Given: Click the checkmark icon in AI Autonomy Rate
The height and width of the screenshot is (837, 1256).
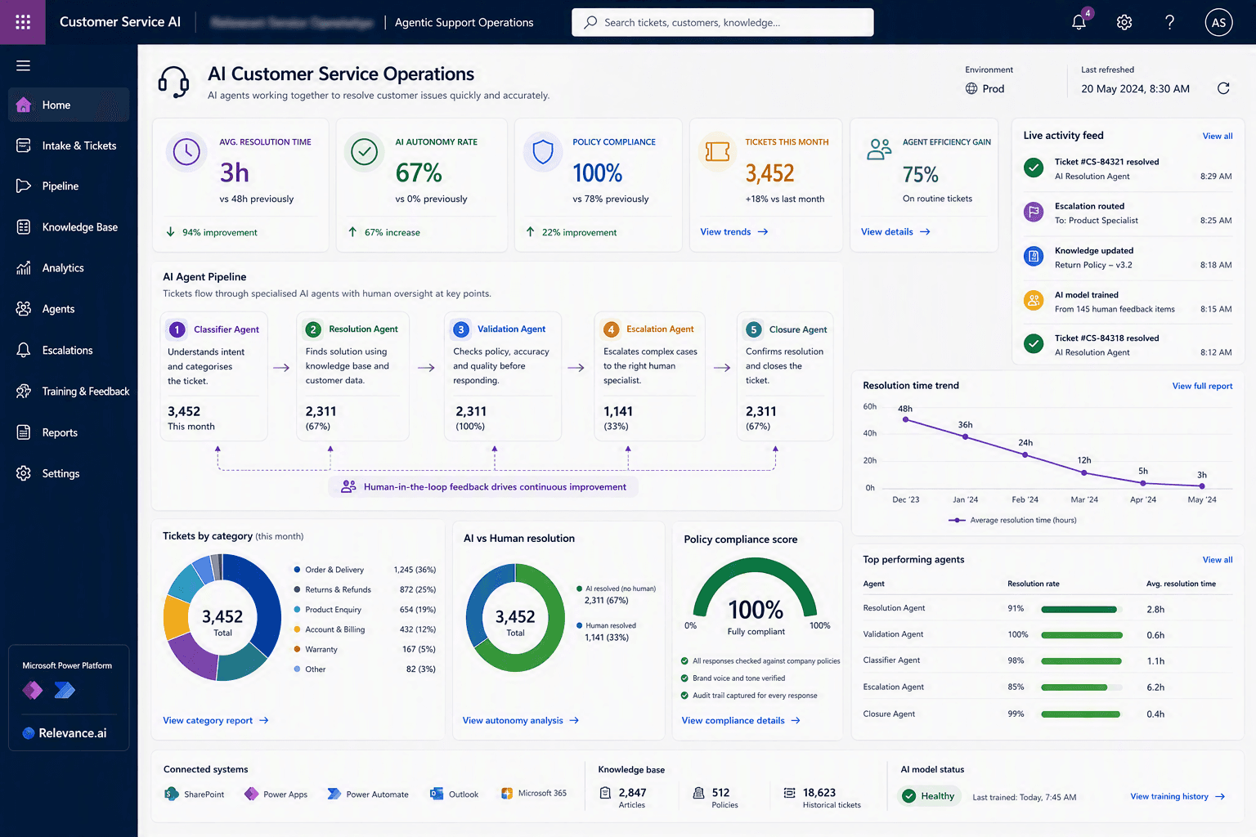Looking at the screenshot, I should 364,151.
